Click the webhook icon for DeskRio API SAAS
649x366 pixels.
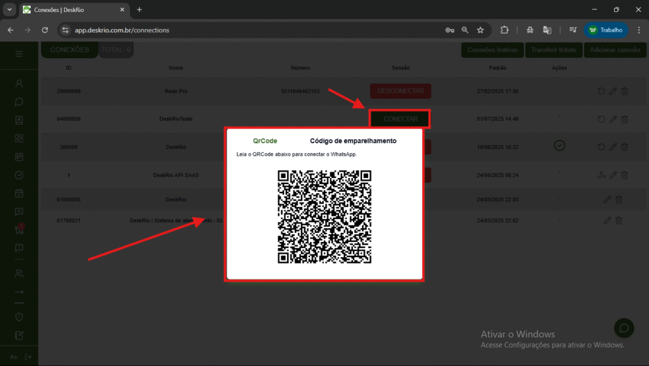coord(601,175)
